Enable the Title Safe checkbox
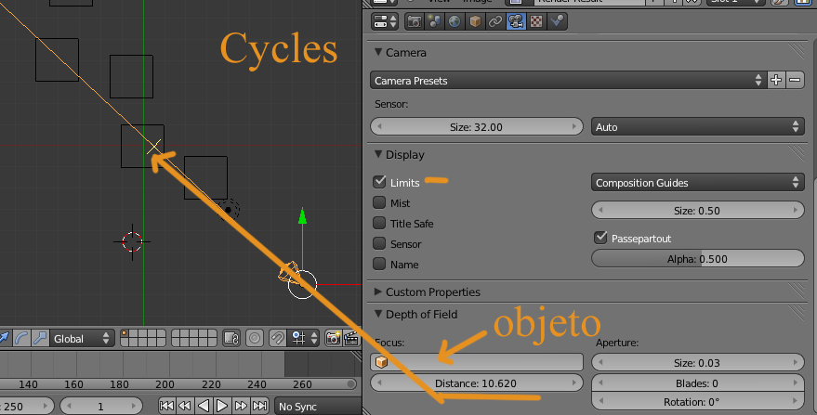 click(x=379, y=223)
